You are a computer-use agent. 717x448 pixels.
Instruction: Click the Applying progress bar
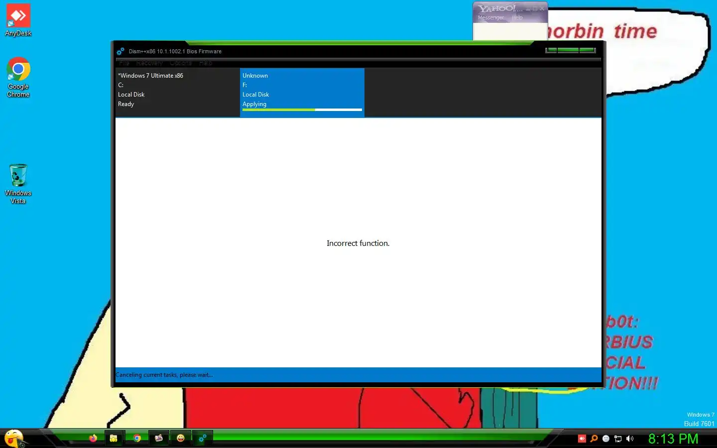(x=302, y=110)
